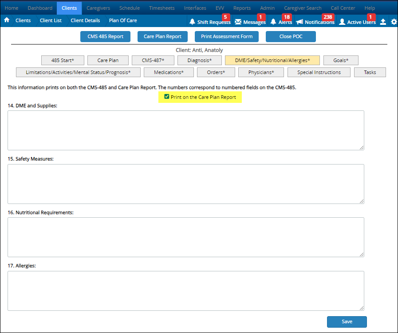Go to Client List breadcrumb
Viewport: 398px width, 333px height.
51,20
